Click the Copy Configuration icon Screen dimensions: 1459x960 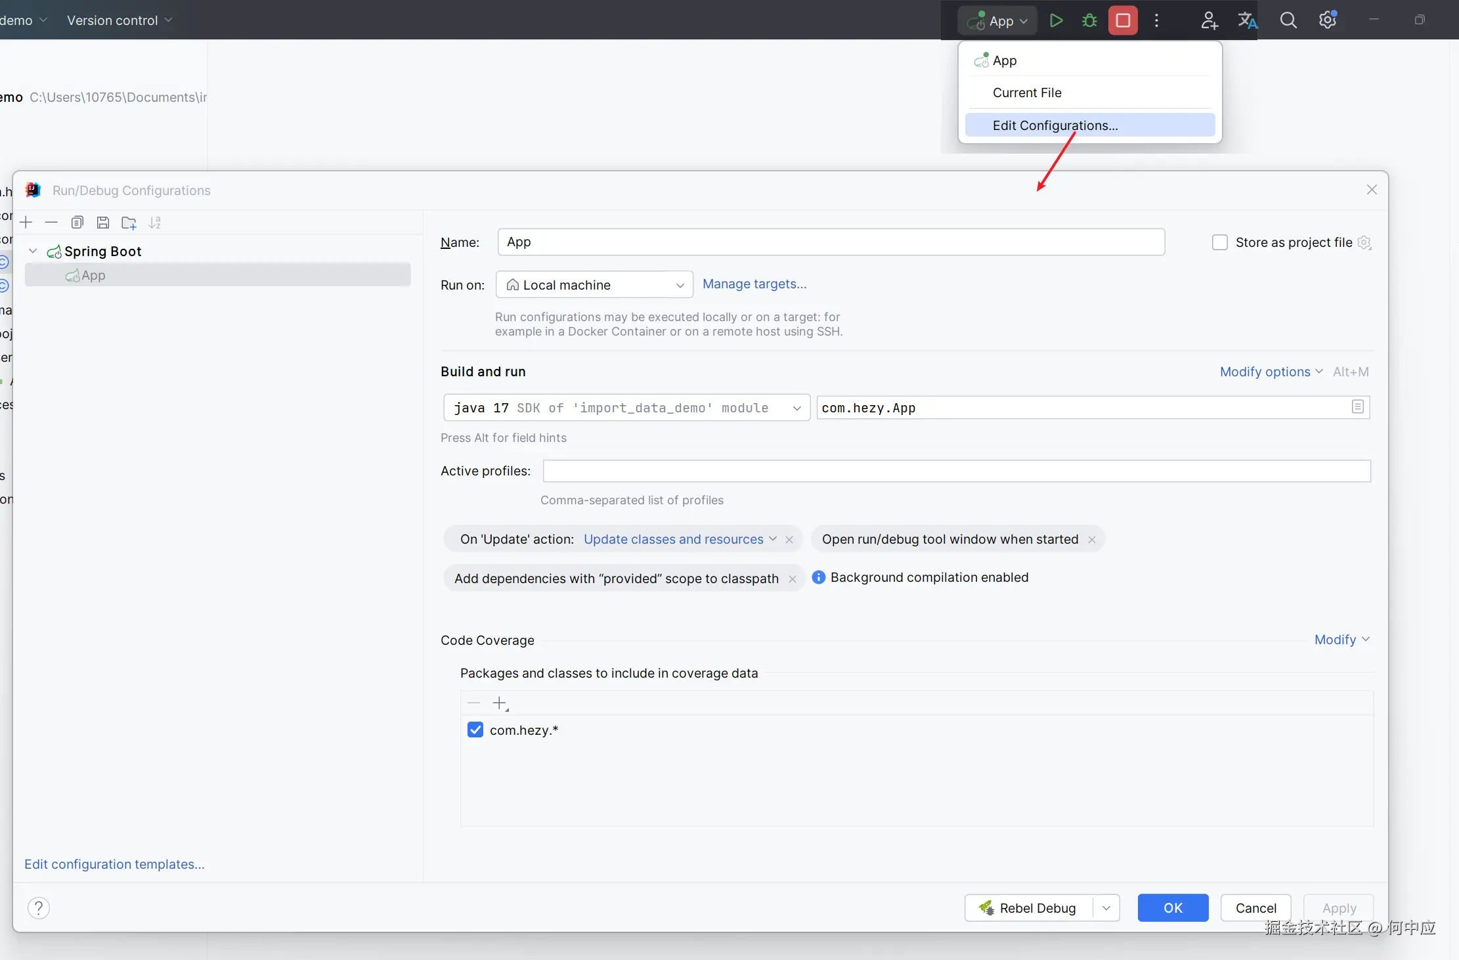point(77,223)
